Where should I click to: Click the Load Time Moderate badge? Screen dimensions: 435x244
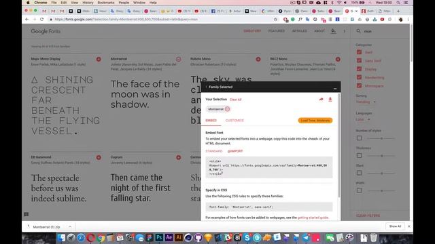point(315,121)
